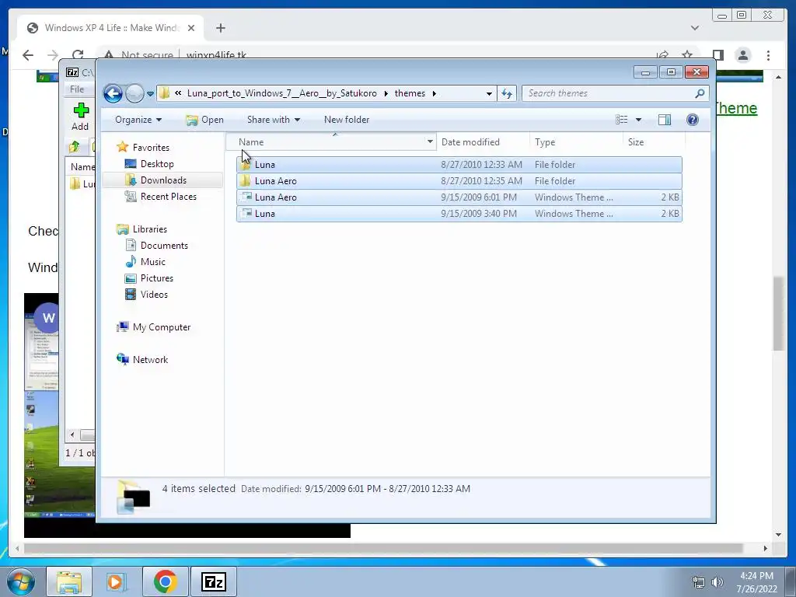Open Chrome profile avatar icon
Viewport: 796px width, 597px height.
point(742,55)
